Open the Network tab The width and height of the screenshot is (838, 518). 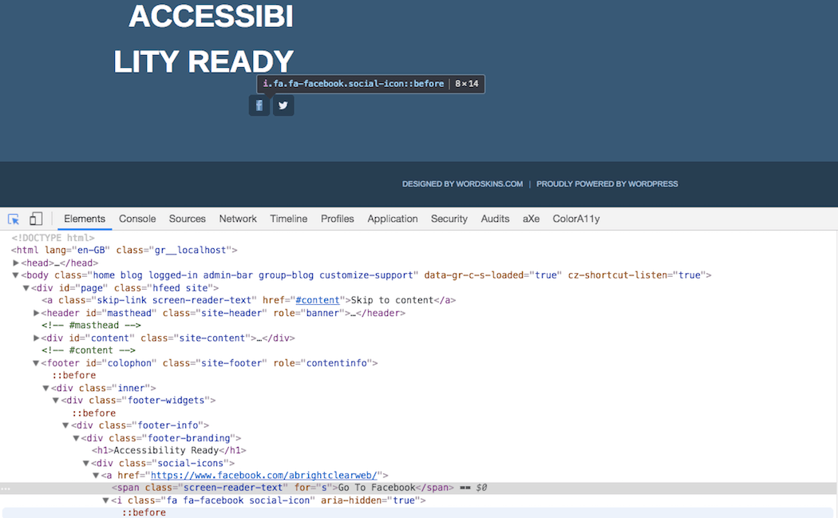pos(238,219)
